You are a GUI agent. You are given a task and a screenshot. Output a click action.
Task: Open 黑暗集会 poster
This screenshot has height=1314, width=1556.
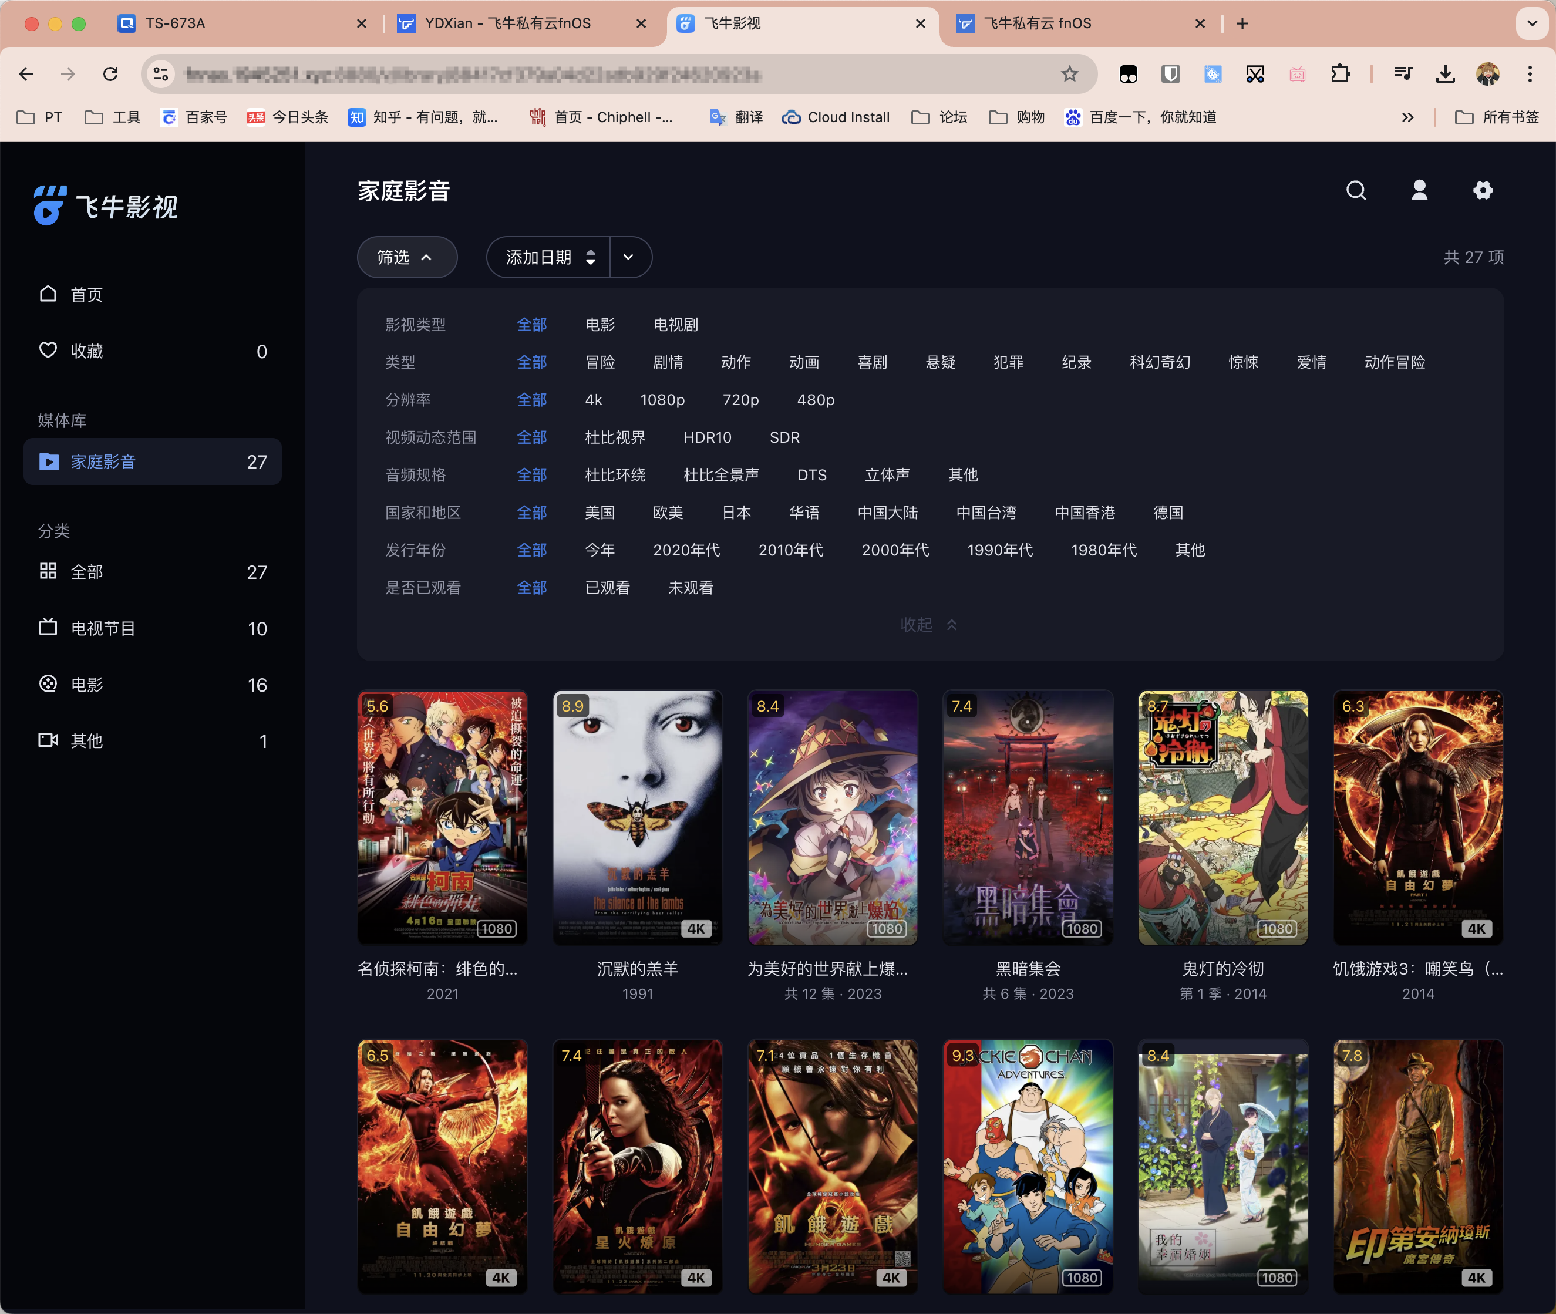coord(1028,817)
